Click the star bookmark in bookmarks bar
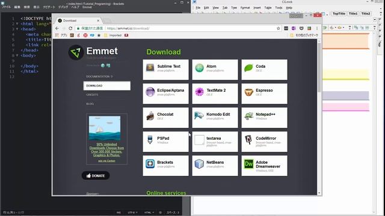The width and height of the screenshot is (385, 216). pyautogui.click(x=99, y=35)
